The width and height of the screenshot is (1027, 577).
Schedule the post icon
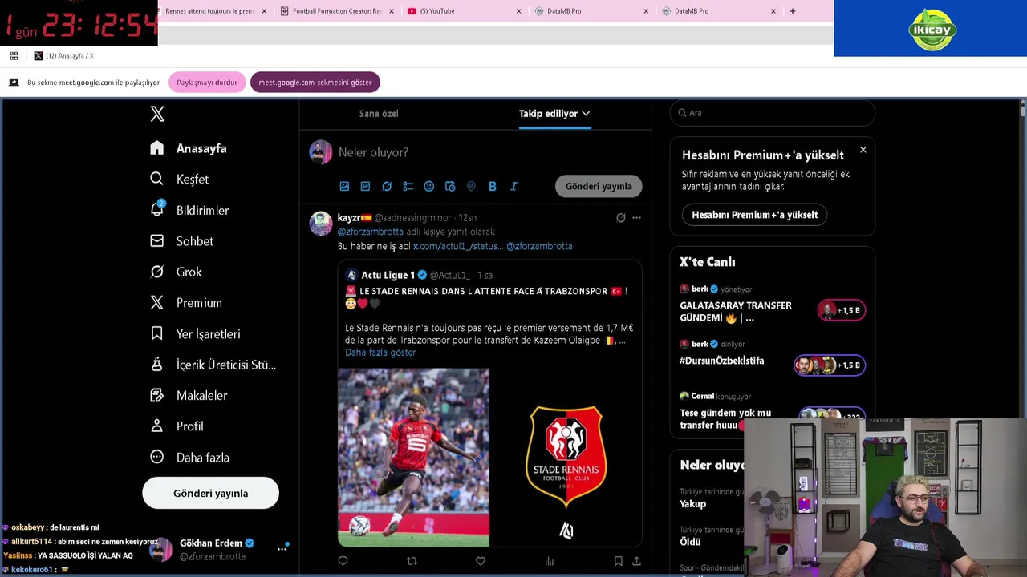click(x=450, y=186)
